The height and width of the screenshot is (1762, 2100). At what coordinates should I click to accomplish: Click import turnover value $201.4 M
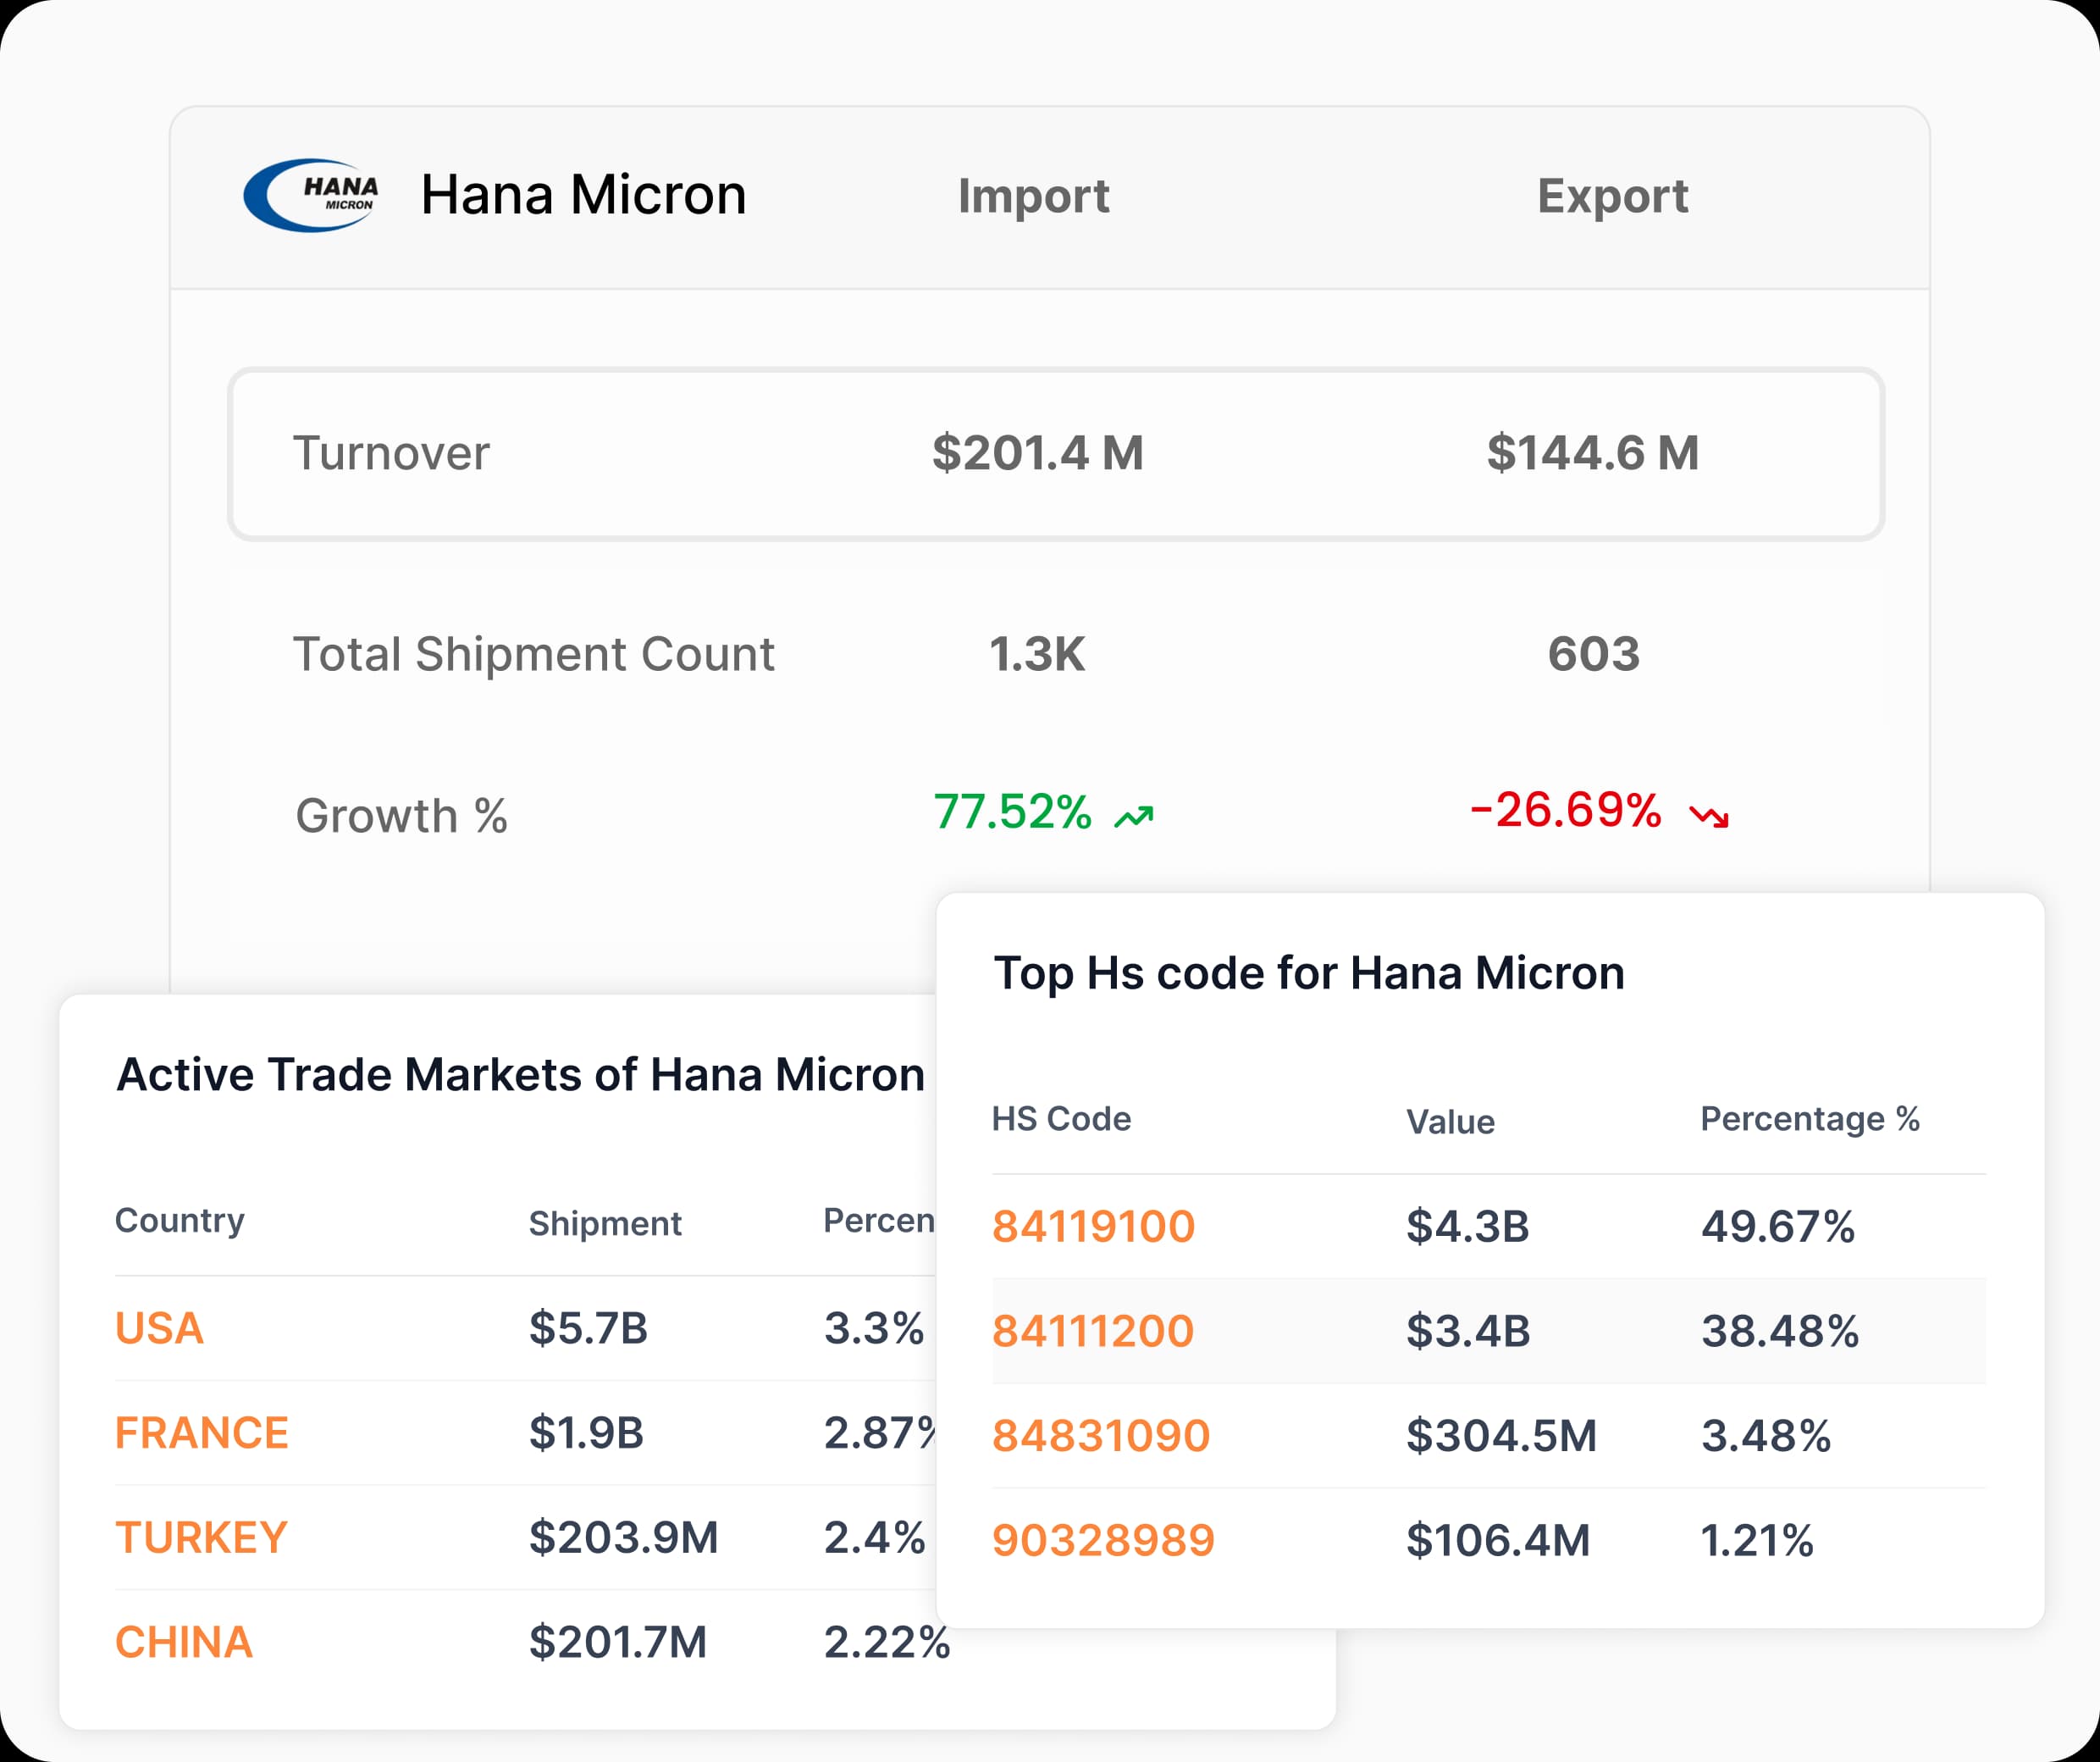pyautogui.click(x=1038, y=452)
